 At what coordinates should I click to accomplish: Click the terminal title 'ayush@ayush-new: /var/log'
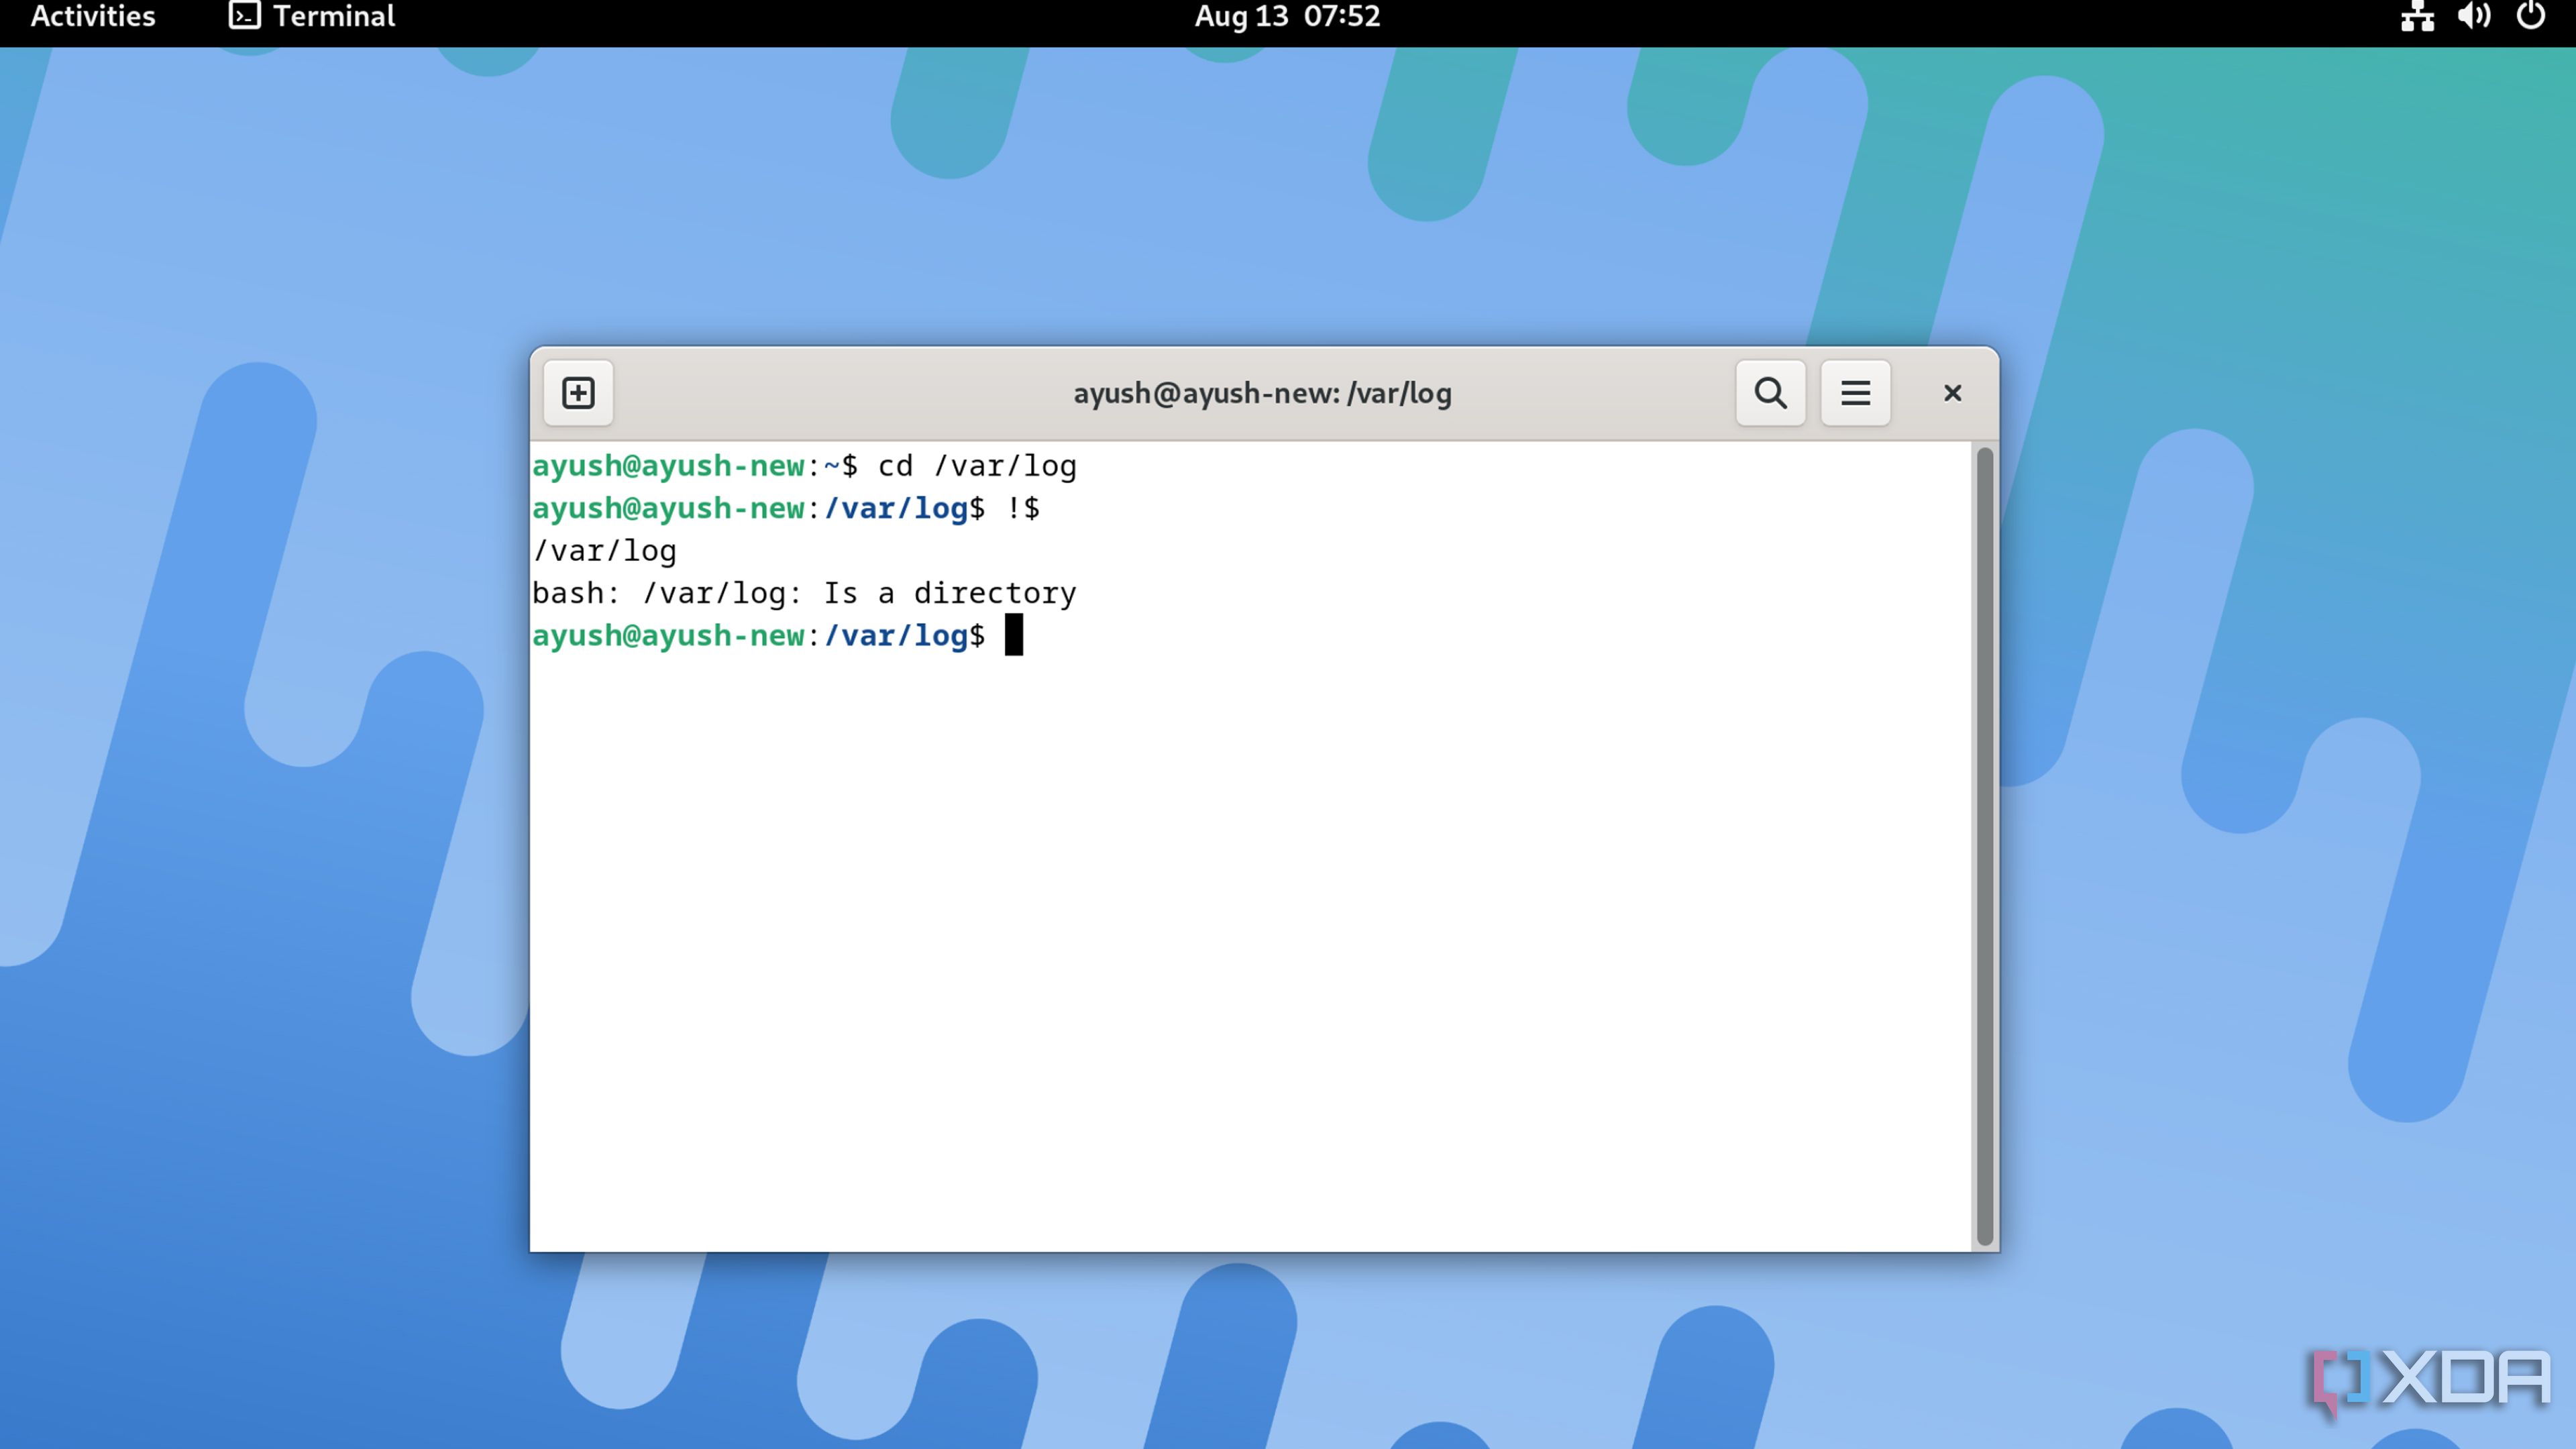point(1262,394)
